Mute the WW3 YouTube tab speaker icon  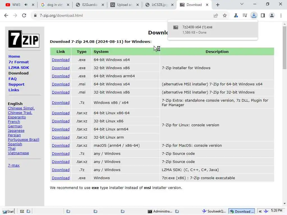26,5
